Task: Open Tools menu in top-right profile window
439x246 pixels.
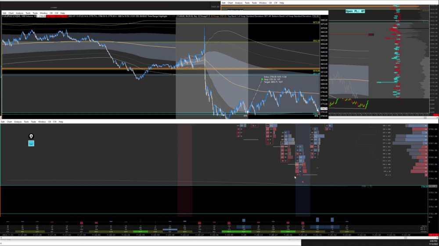Action: 247,3
